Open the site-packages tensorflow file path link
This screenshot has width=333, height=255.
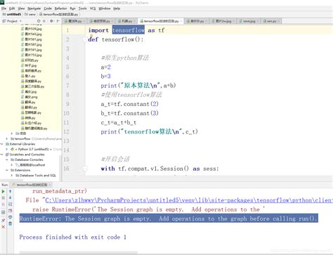(189, 200)
